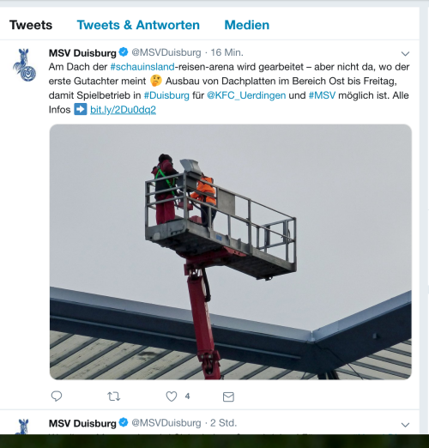Open @KFC_Uerdingen mention
Image resolution: width=429 pixels, height=448 pixels.
point(246,95)
